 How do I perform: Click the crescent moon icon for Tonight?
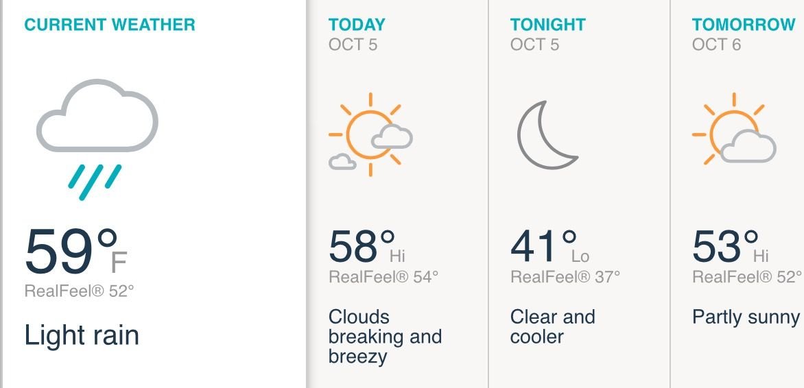pos(546,135)
